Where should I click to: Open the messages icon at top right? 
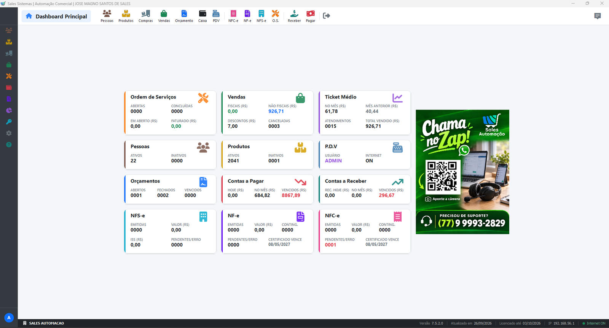[x=598, y=16]
